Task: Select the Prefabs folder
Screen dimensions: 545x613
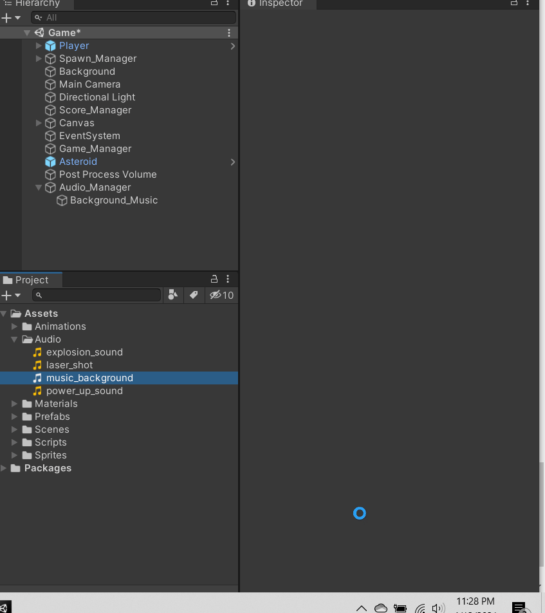Action: coord(52,417)
